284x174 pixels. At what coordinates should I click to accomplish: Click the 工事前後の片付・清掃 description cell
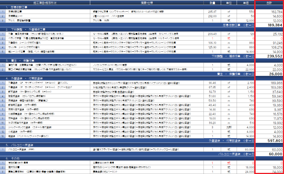147,163
